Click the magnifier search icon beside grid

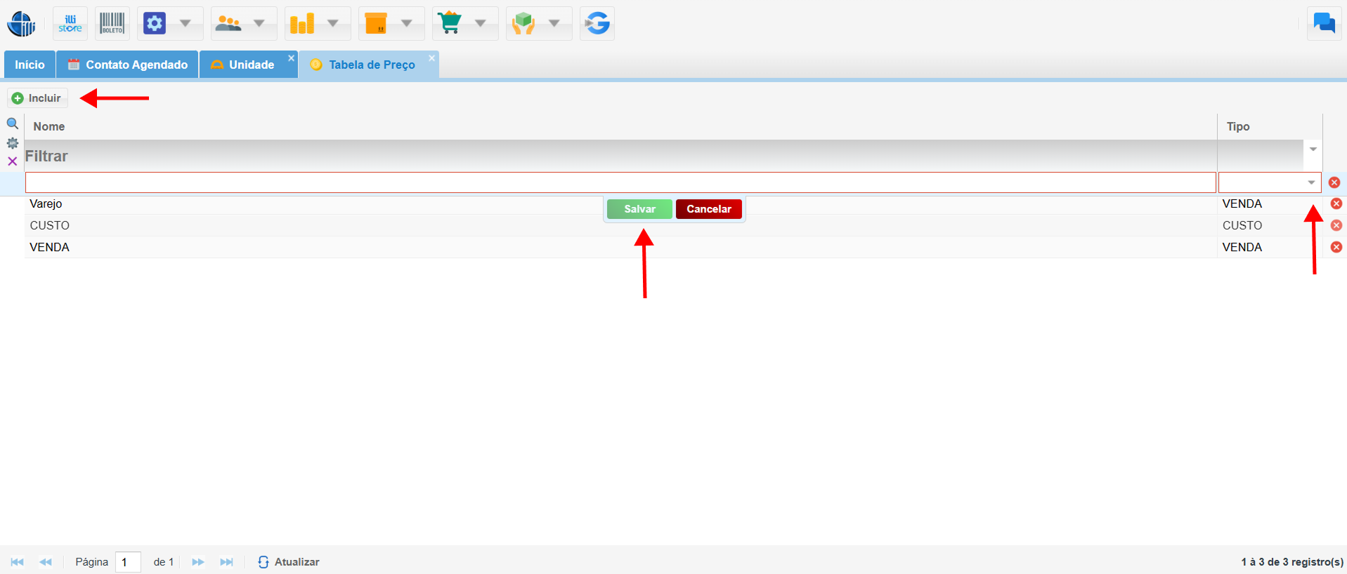point(13,124)
